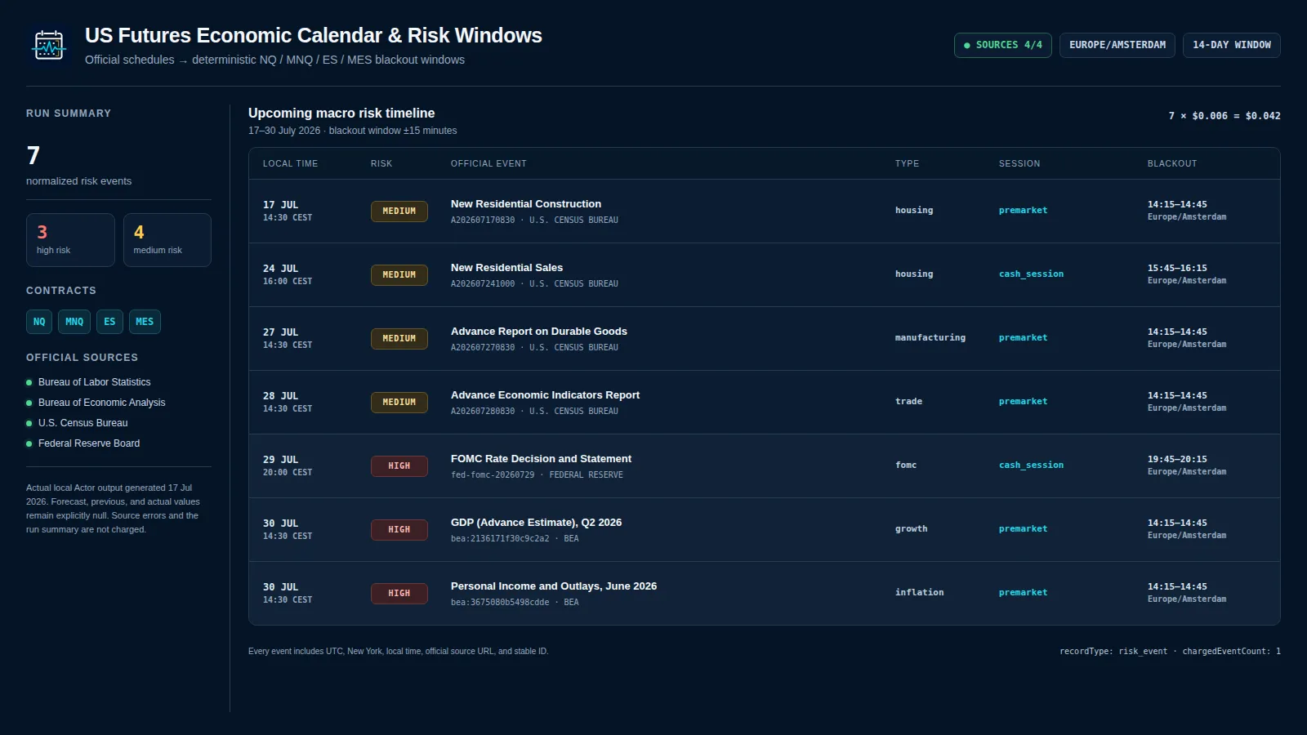
Task: Click MEDIUM badge for Economic Indicators row
Action: click(x=399, y=403)
